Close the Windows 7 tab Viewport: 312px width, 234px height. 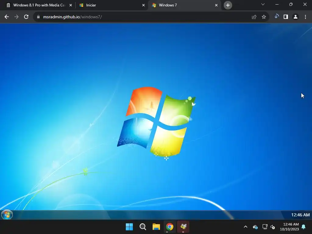click(216, 5)
